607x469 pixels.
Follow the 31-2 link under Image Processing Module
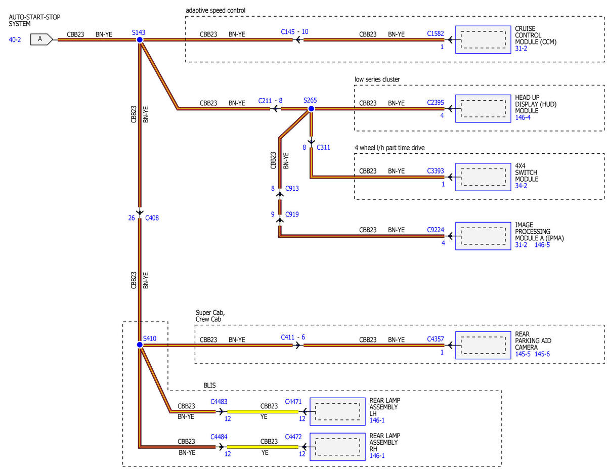click(521, 245)
